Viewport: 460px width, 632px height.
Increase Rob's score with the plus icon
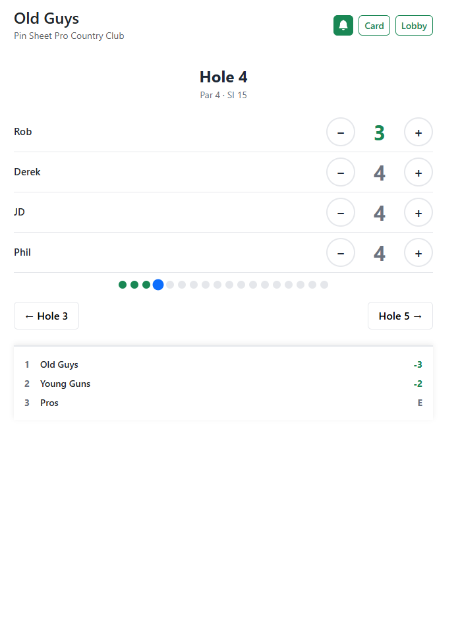[418, 132]
